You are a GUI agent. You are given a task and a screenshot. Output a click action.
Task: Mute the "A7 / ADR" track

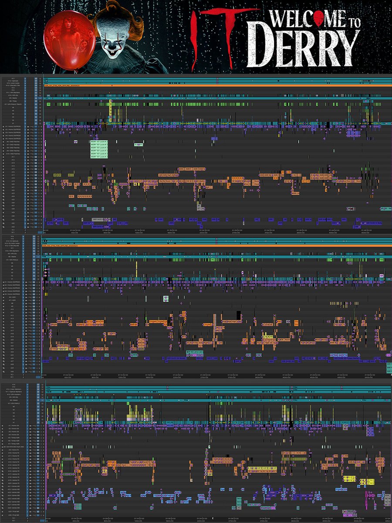39,300
